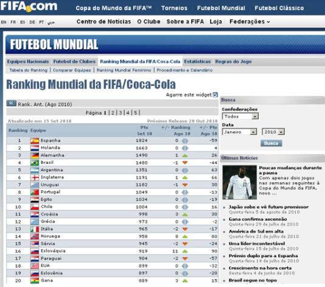The width and height of the screenshot is (325, 287).
Task: Switch to Futebol de Clubes tab
Action: coord(74,62)
